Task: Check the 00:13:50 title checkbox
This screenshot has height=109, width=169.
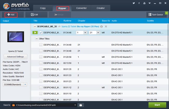Action: (x=41, y=63)
